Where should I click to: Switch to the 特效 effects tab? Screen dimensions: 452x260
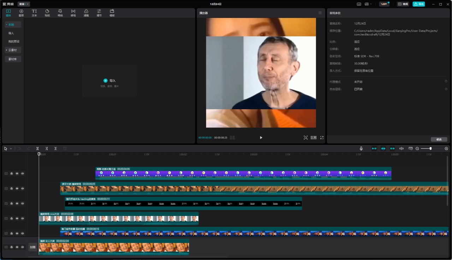60,13
